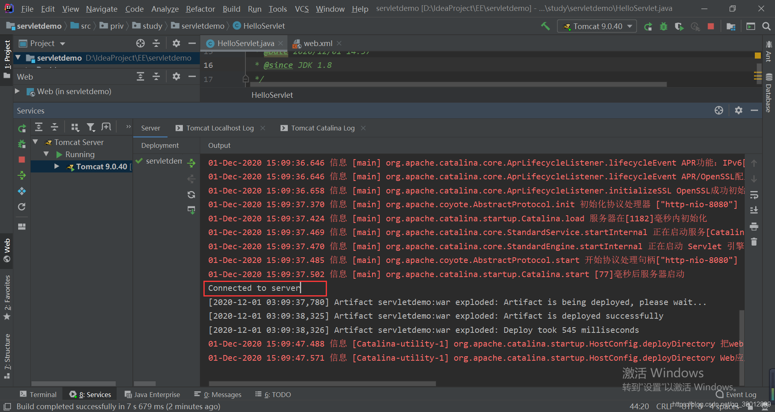Stop service in Services sidebar

point(22,160)
